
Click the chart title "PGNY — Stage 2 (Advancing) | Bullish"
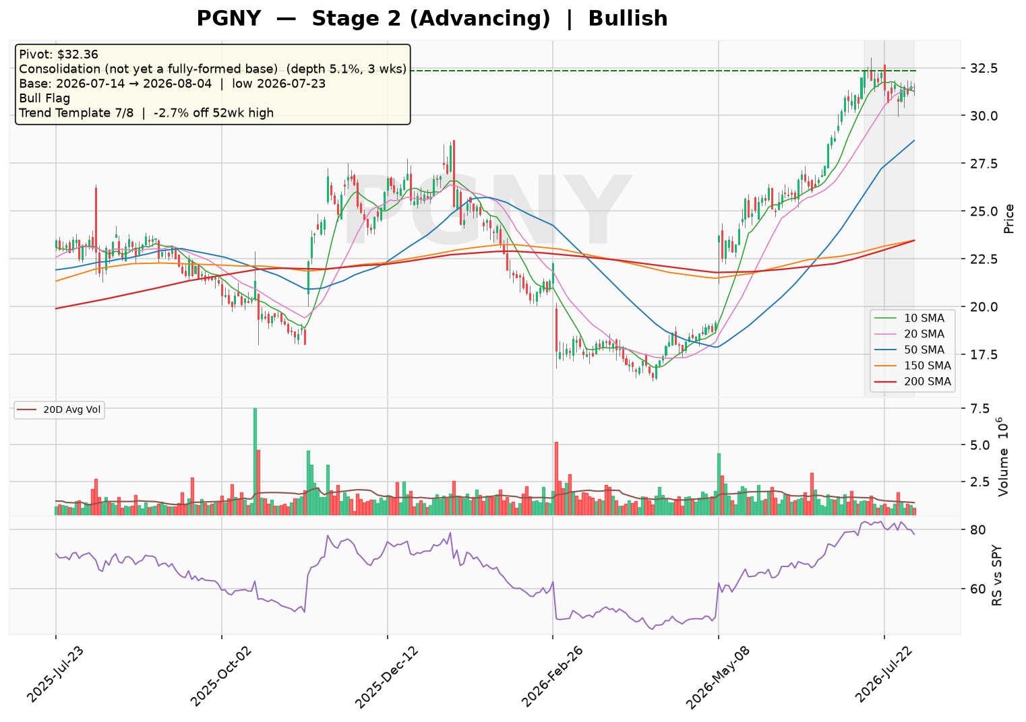[x=432, y=19]
